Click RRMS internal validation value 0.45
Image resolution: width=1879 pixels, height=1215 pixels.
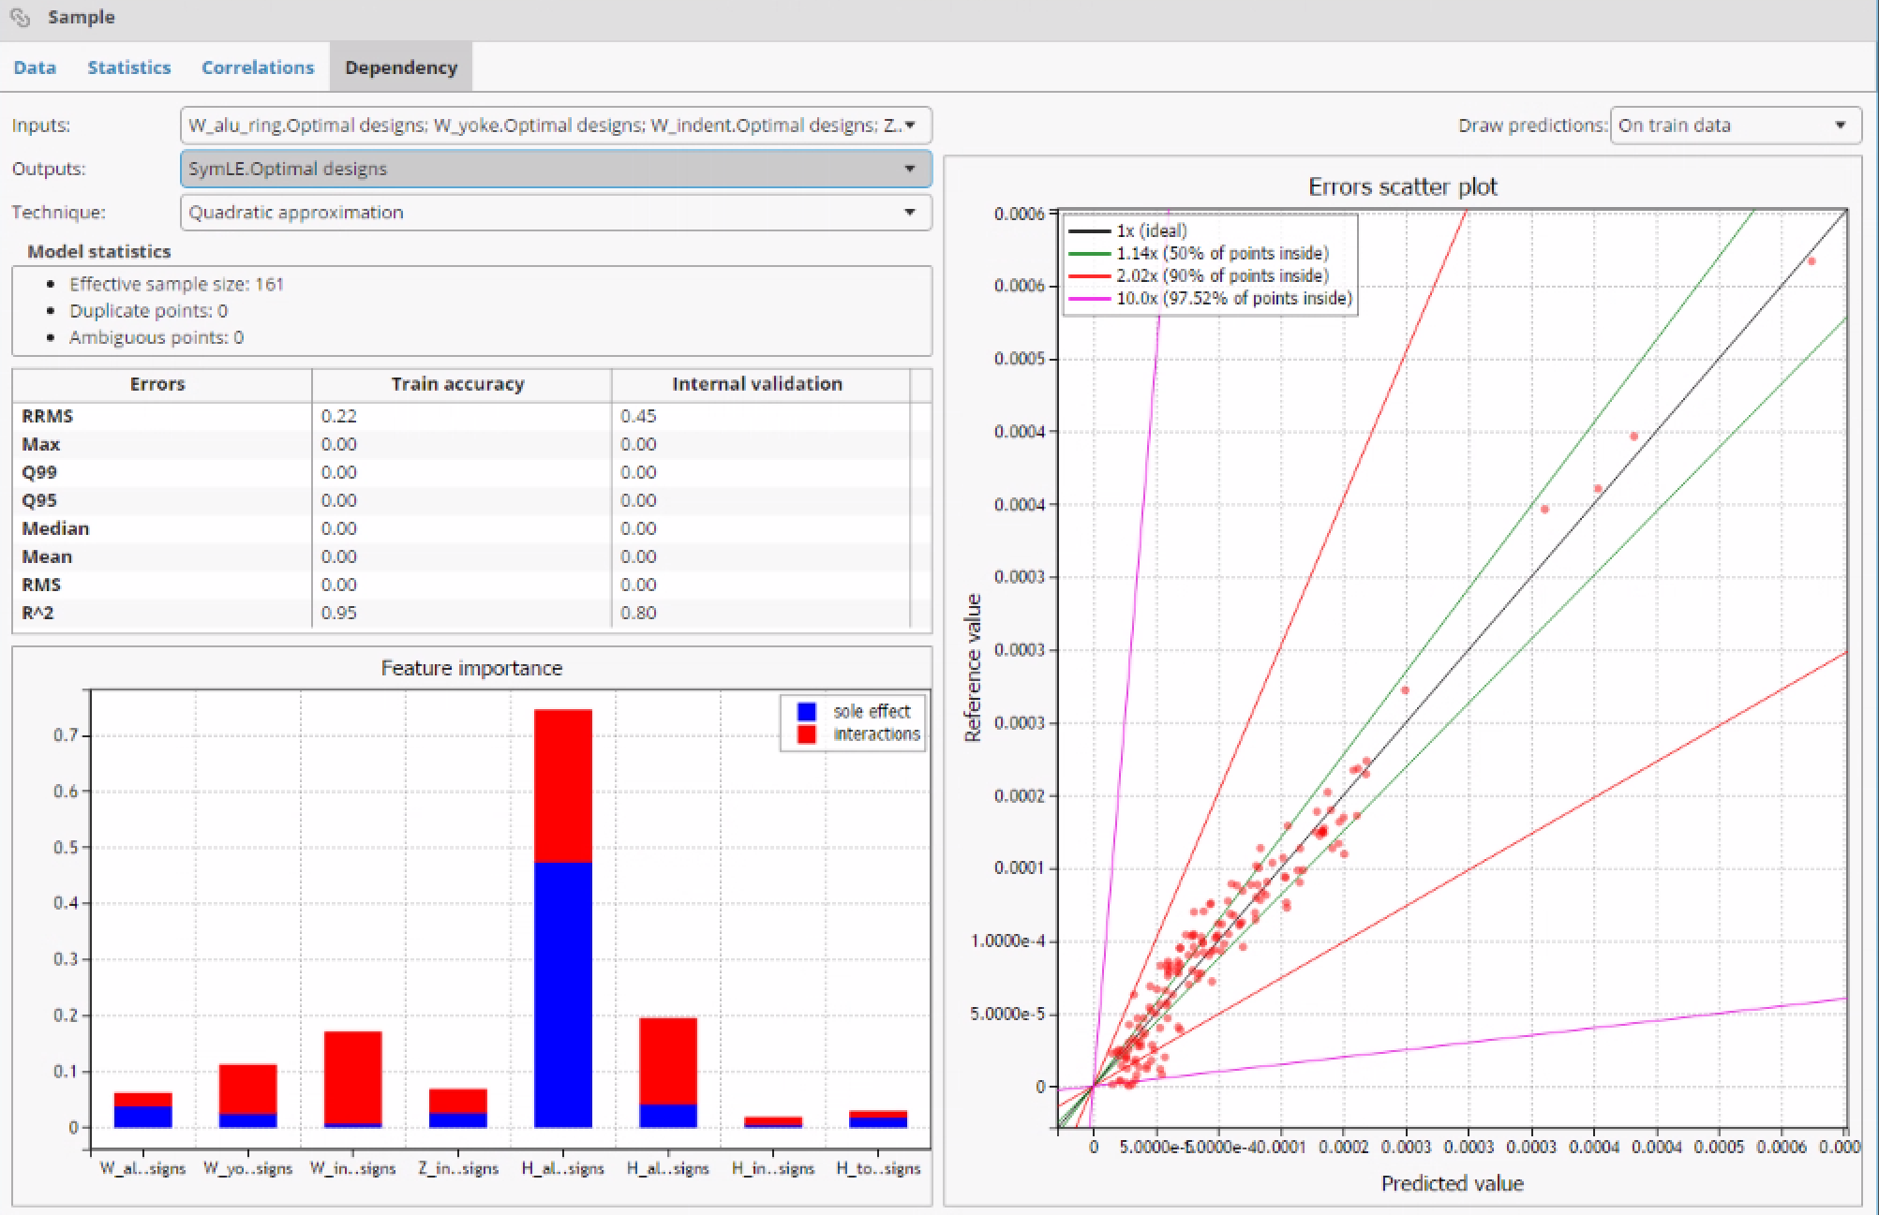(x=638, y=416)
